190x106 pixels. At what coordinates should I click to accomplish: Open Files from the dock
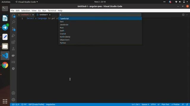point(5,46)
